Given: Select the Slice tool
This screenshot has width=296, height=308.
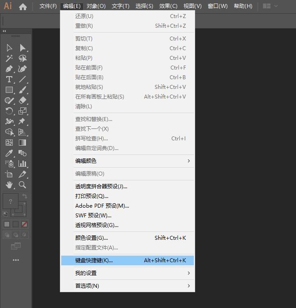Looking at the screenshot, I should 22,174.
